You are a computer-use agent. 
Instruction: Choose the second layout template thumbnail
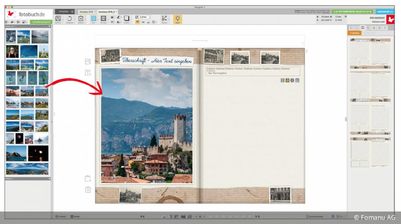point(370,86)
